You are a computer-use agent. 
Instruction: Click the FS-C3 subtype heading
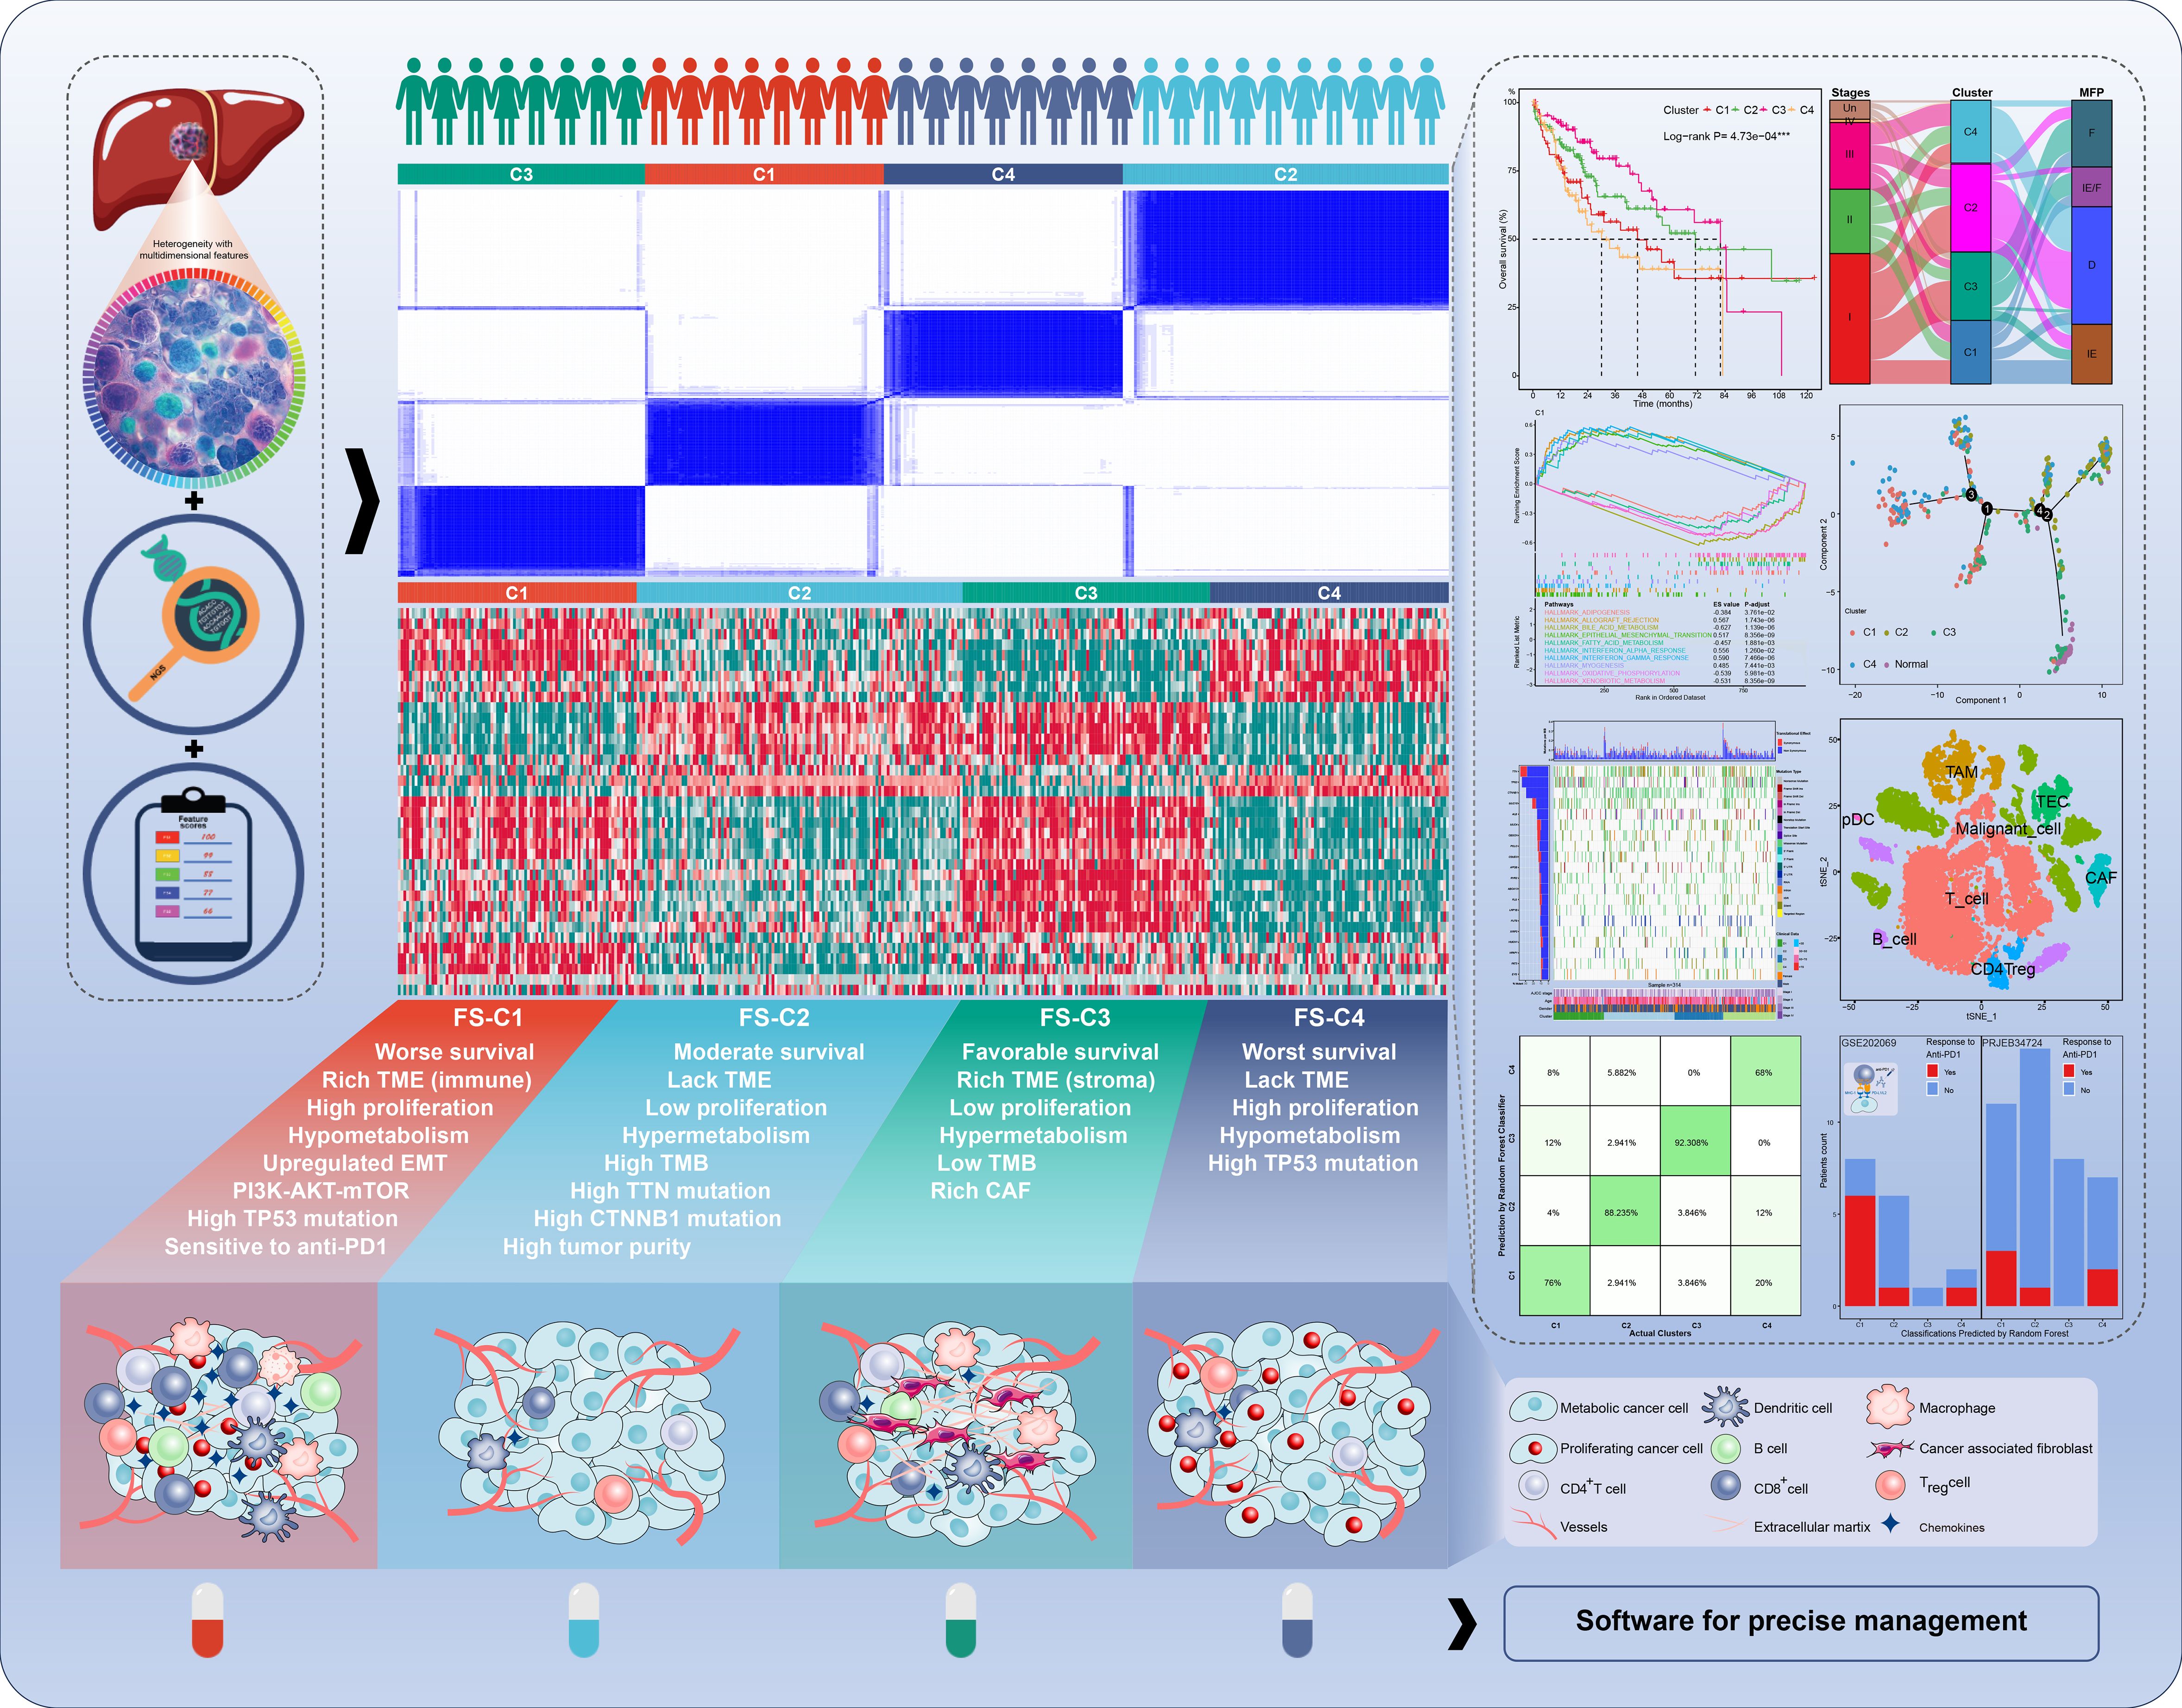[x=1075, y=1018]
